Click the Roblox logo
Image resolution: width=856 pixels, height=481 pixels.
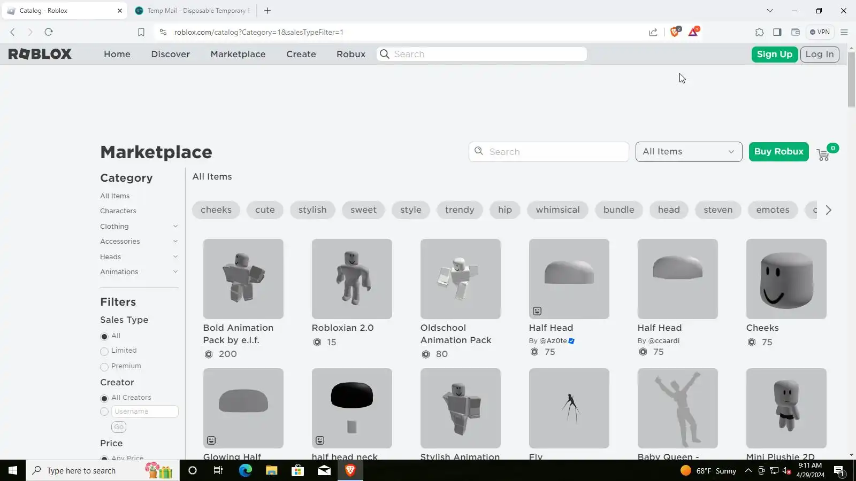pyautogui.click(x=40, y=54)
